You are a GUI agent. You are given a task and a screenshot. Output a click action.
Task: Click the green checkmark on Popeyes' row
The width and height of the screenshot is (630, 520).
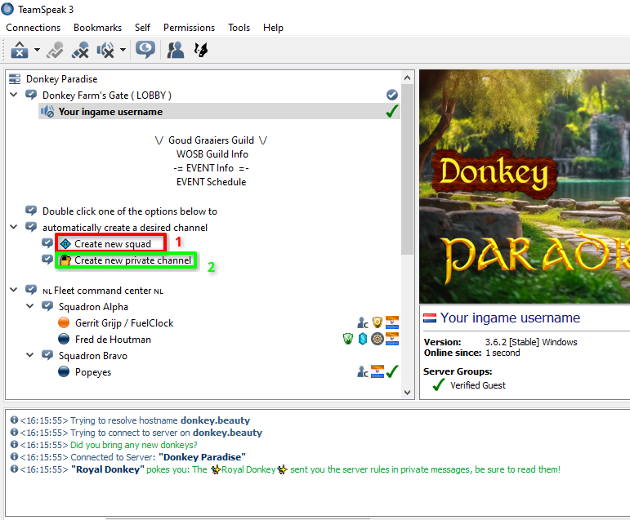point(392,371)
